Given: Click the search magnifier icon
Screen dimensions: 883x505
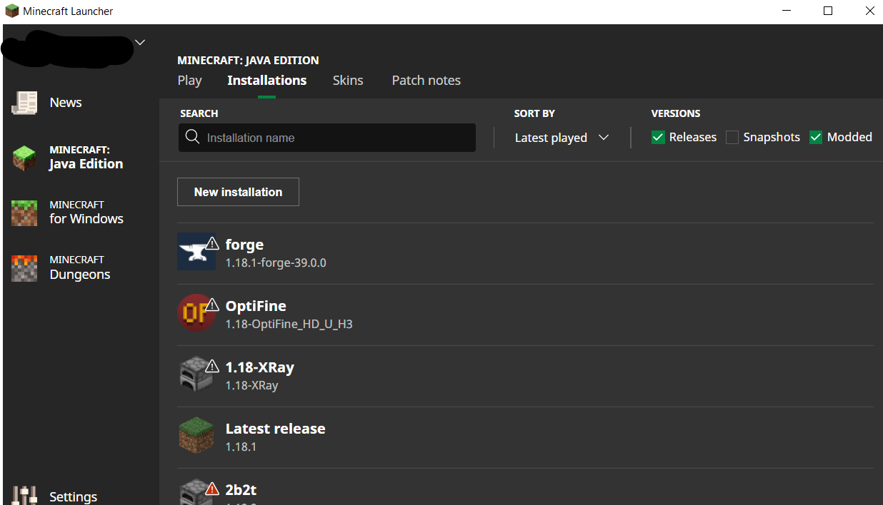Looking at the screenshot, I should coord(192,137).
